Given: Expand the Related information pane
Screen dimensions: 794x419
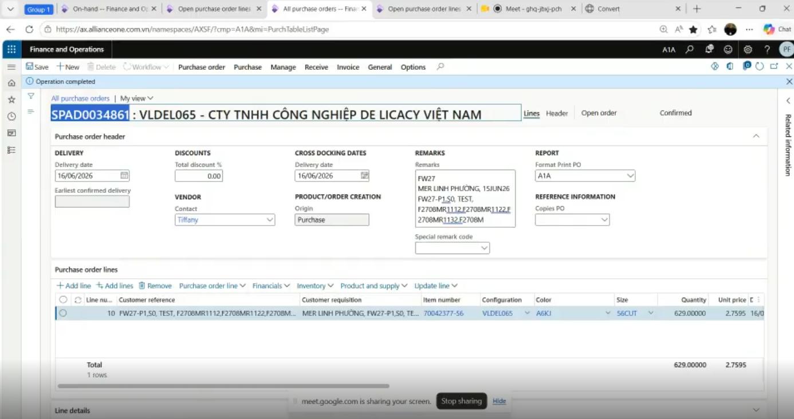Looking at the screenshot, I should (788, 101).
